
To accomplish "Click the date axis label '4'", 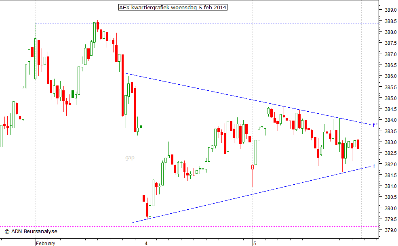I will 146,244.
